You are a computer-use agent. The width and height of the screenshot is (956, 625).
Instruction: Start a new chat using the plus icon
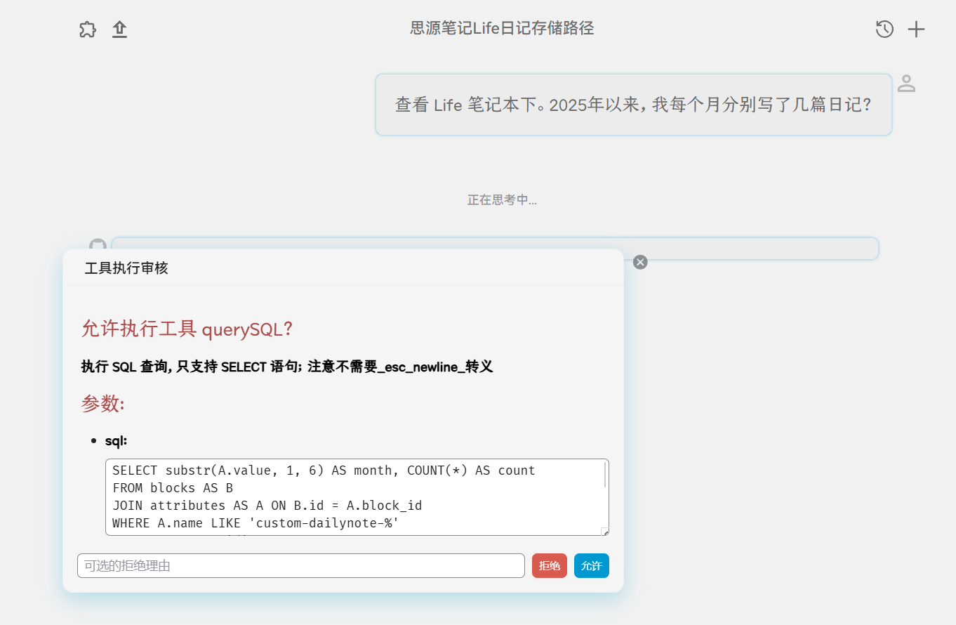click(916, 29)
